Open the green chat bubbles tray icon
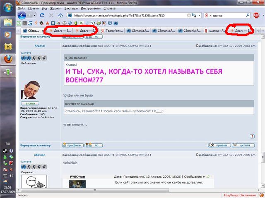 coord(11,157)
